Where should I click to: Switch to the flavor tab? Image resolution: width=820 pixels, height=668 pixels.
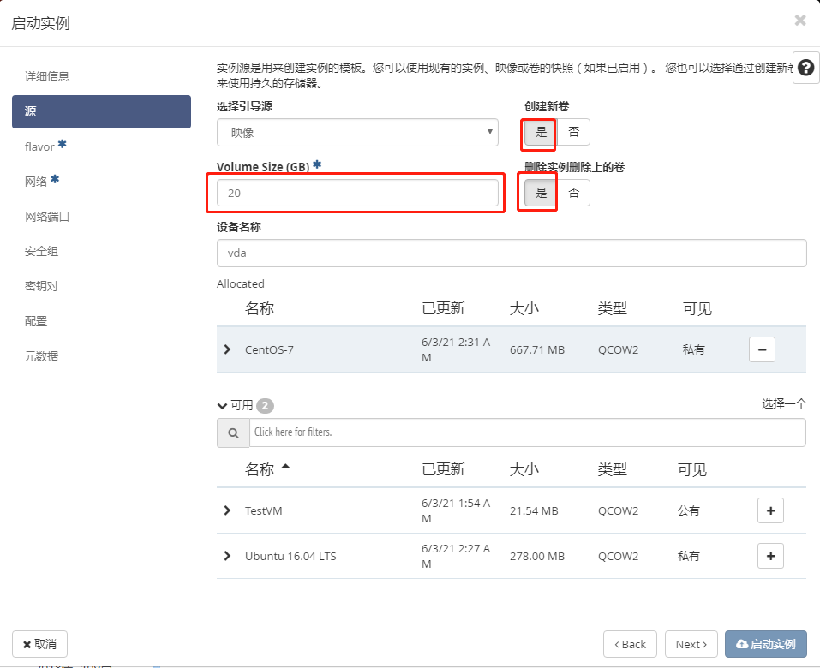pos(39,146)
